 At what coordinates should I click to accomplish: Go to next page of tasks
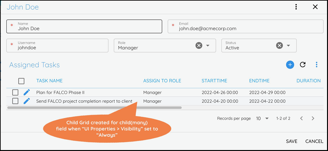(313, 118)
